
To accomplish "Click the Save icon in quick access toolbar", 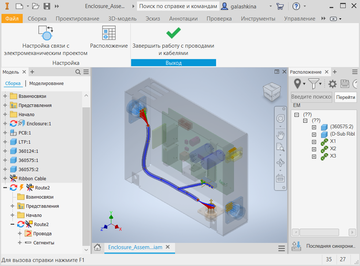I will point(47,6).
